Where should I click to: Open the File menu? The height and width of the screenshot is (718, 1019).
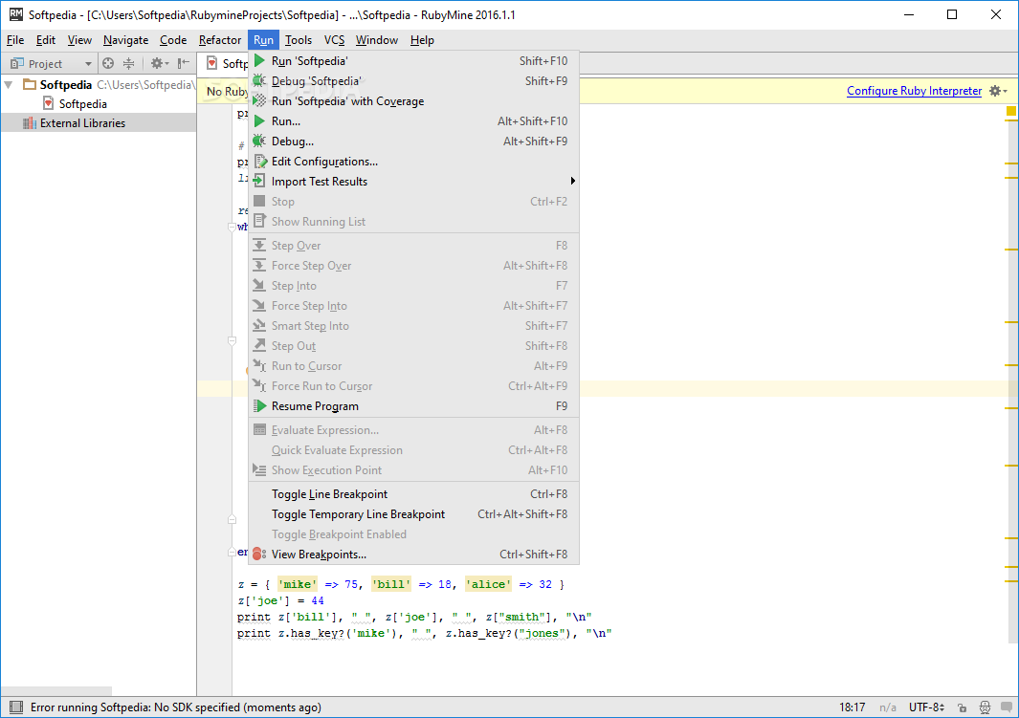point(15,40)
